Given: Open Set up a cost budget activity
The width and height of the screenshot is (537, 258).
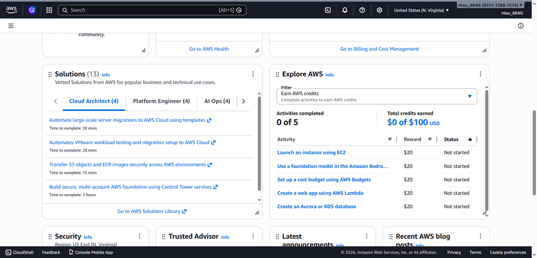Looking at the screenshot, I should [324, 180].
